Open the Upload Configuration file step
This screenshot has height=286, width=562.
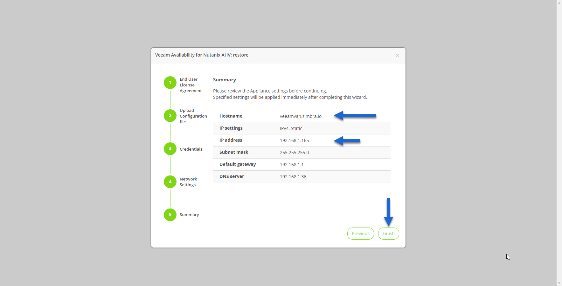point(193,116)
